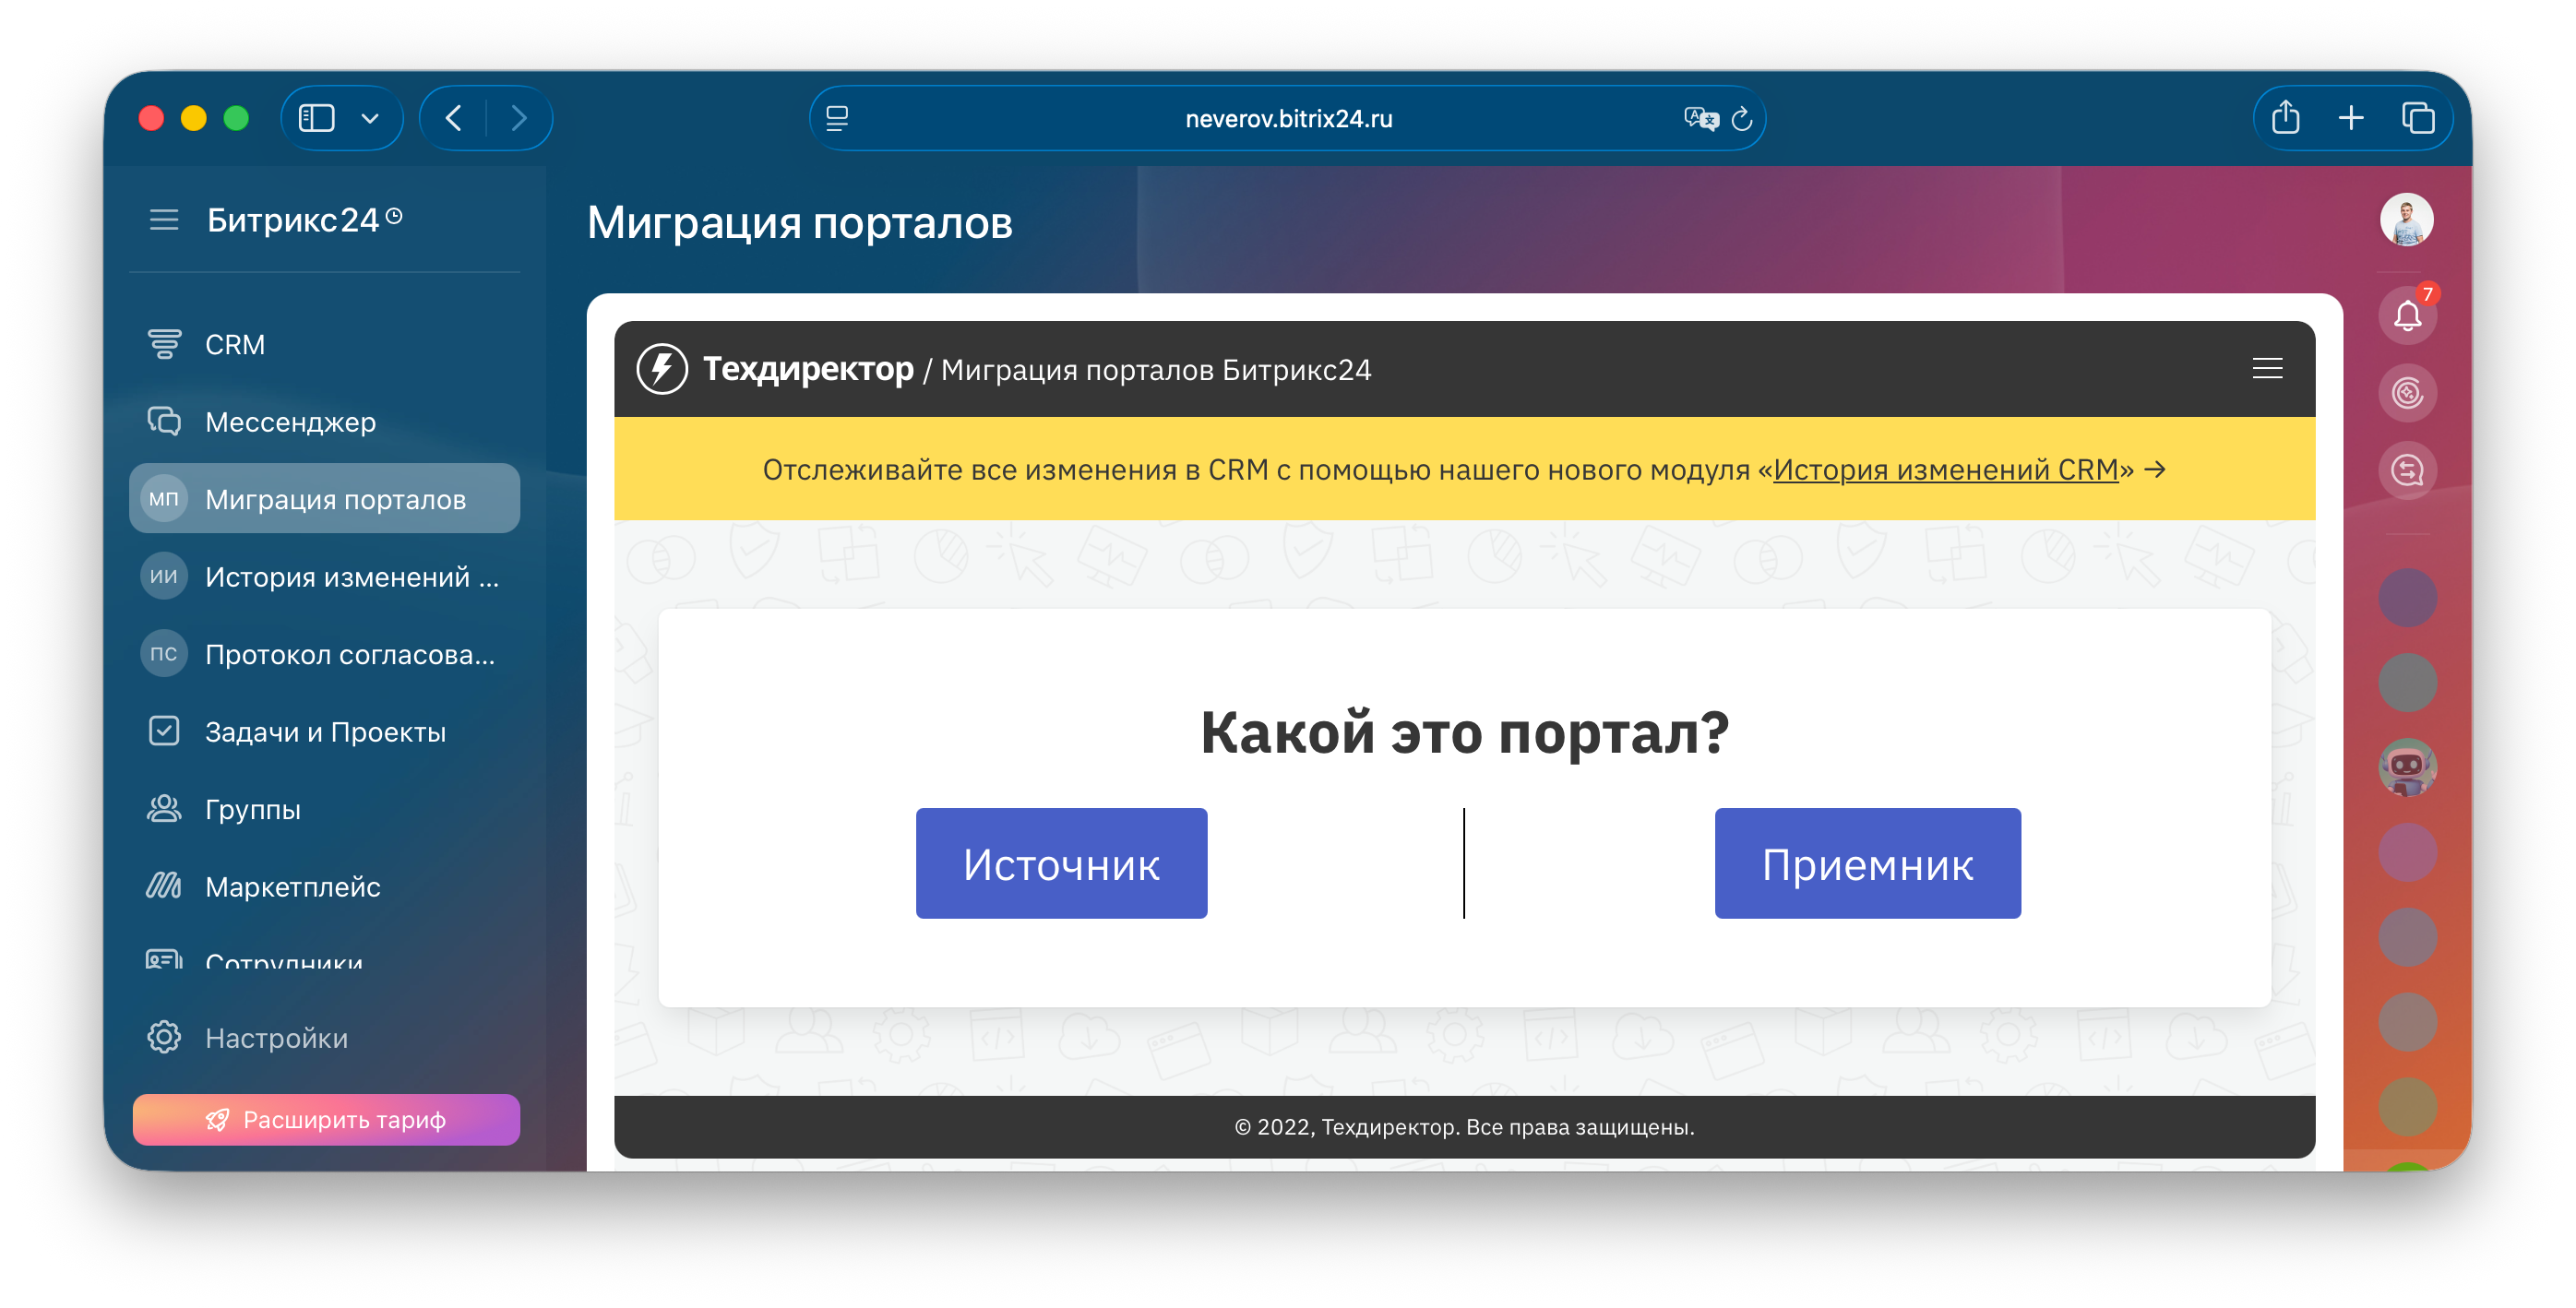Open the user profile avatar

click(x=2406, y=220)
